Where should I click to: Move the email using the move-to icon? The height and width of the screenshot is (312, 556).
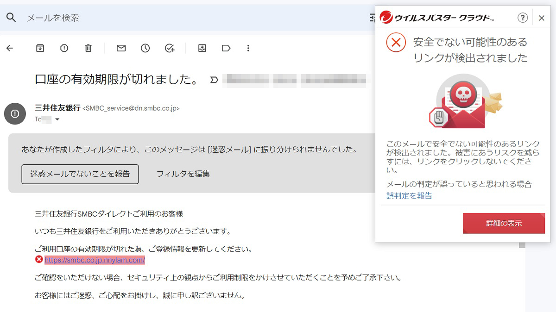(202, 48)
